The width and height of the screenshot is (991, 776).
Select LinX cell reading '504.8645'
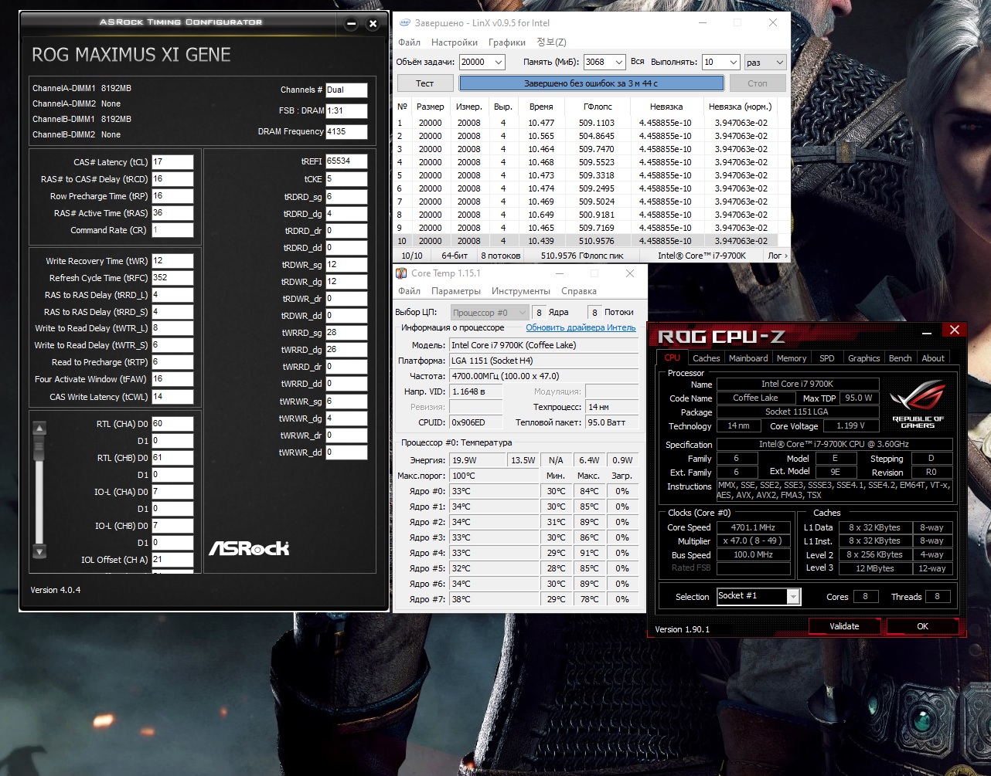[597, 136]
